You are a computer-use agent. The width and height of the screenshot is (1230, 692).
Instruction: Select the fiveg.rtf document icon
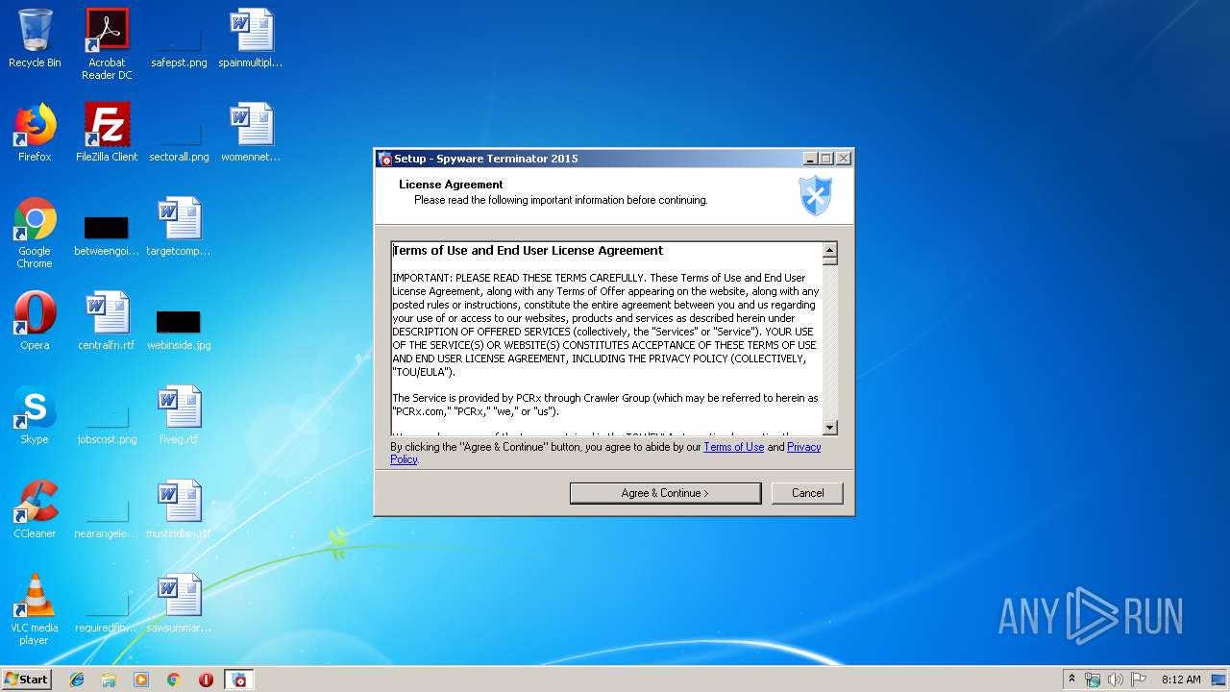[x=179, y=415]
